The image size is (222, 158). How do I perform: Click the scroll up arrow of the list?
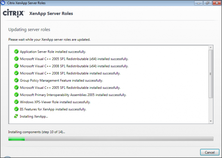(211, 47)
